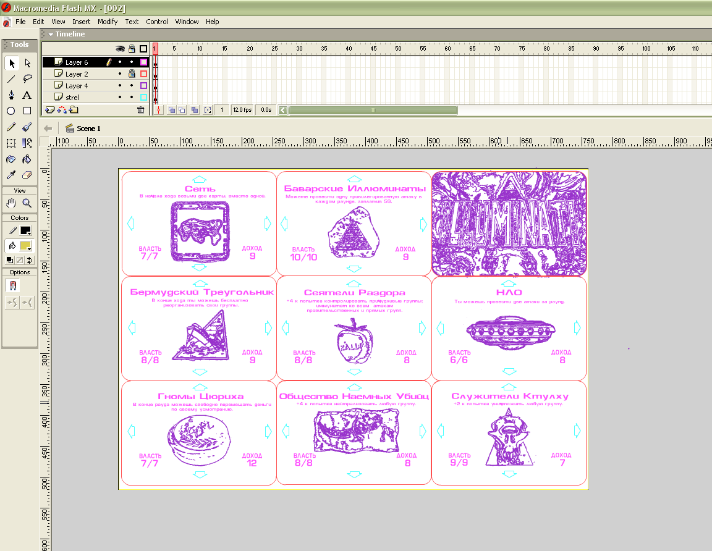Toggle outline view for Layer 2

pos(144,74)
